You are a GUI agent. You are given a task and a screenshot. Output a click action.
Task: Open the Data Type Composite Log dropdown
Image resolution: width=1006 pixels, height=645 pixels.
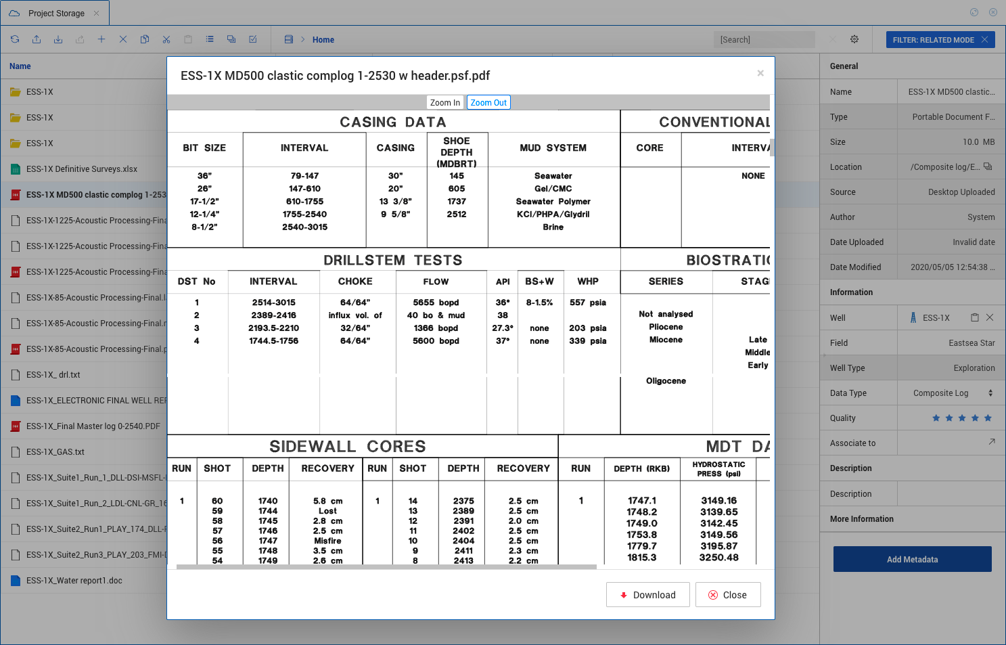click(951, 393)
